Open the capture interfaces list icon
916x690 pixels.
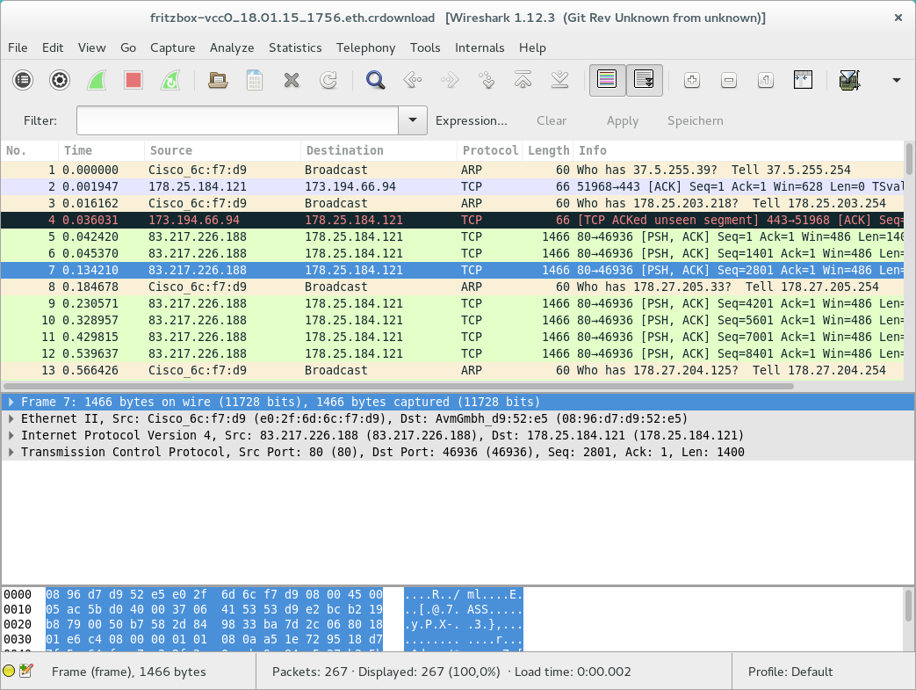pos(23,81)
